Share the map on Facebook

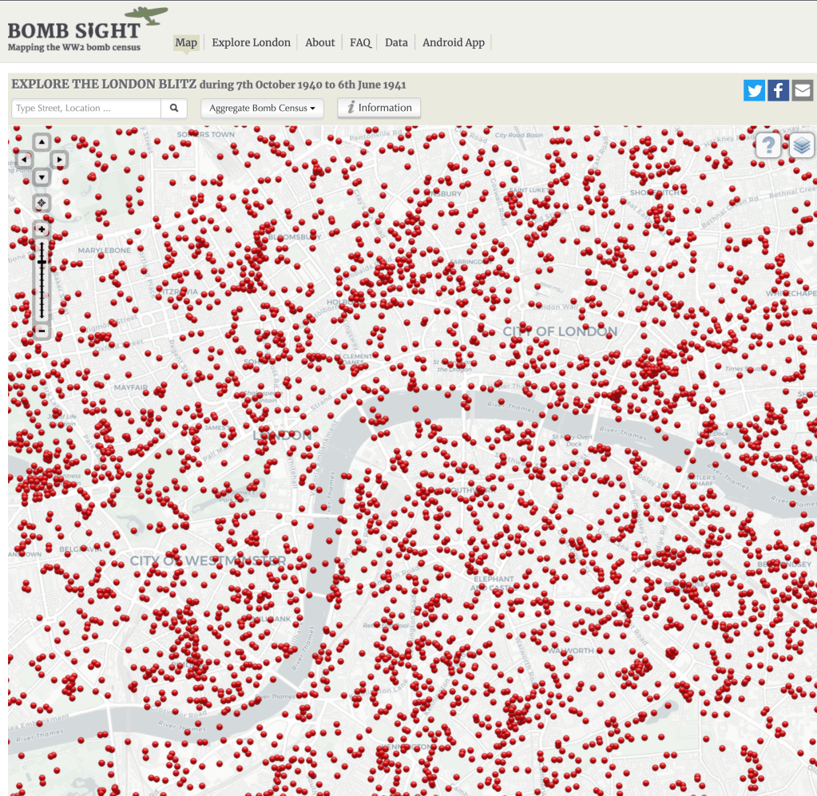[x=779, y=90]
